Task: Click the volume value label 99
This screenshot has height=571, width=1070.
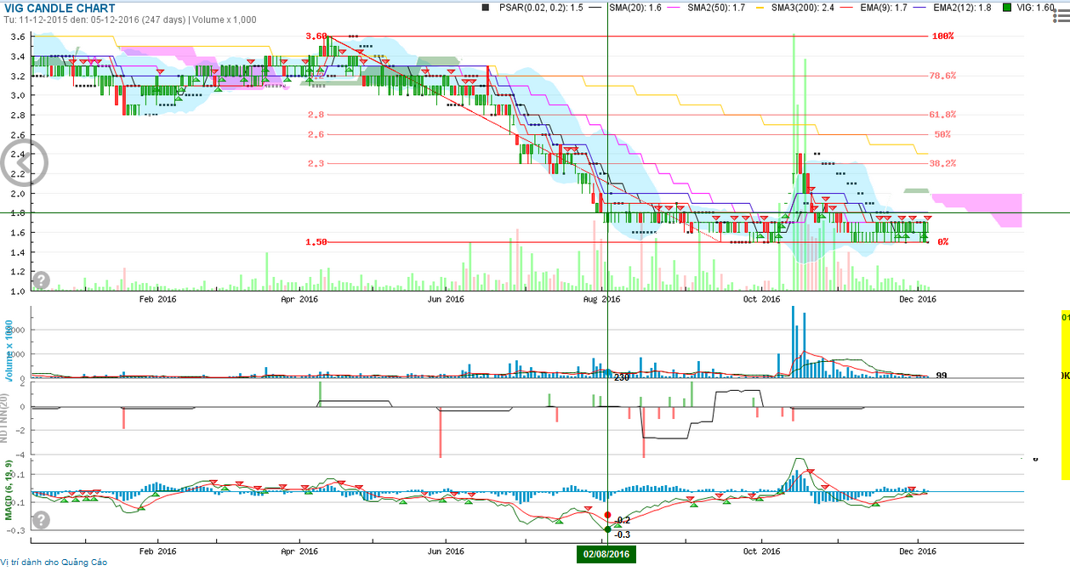Action: coord(942,376)
